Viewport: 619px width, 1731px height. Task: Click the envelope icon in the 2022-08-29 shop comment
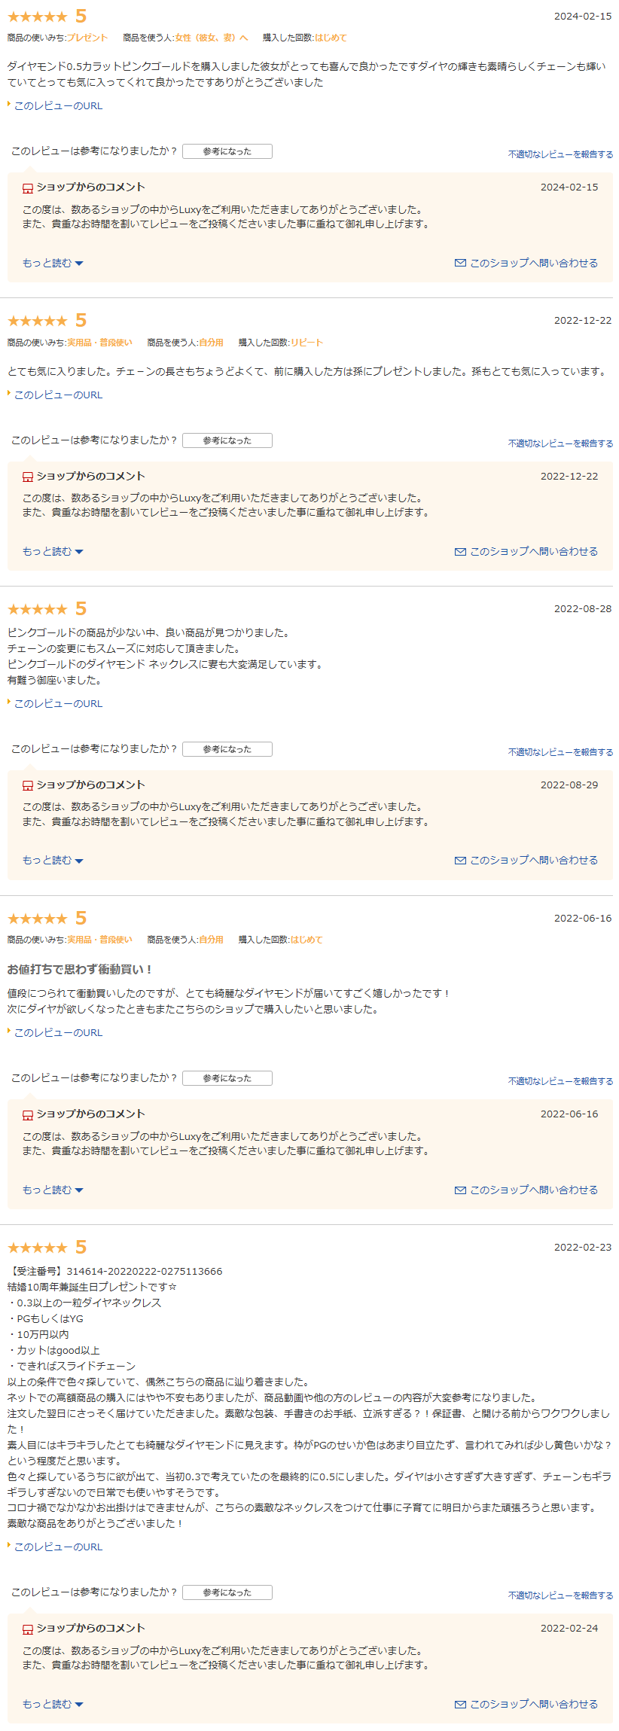pyautogui.click(x=460, y=861)
